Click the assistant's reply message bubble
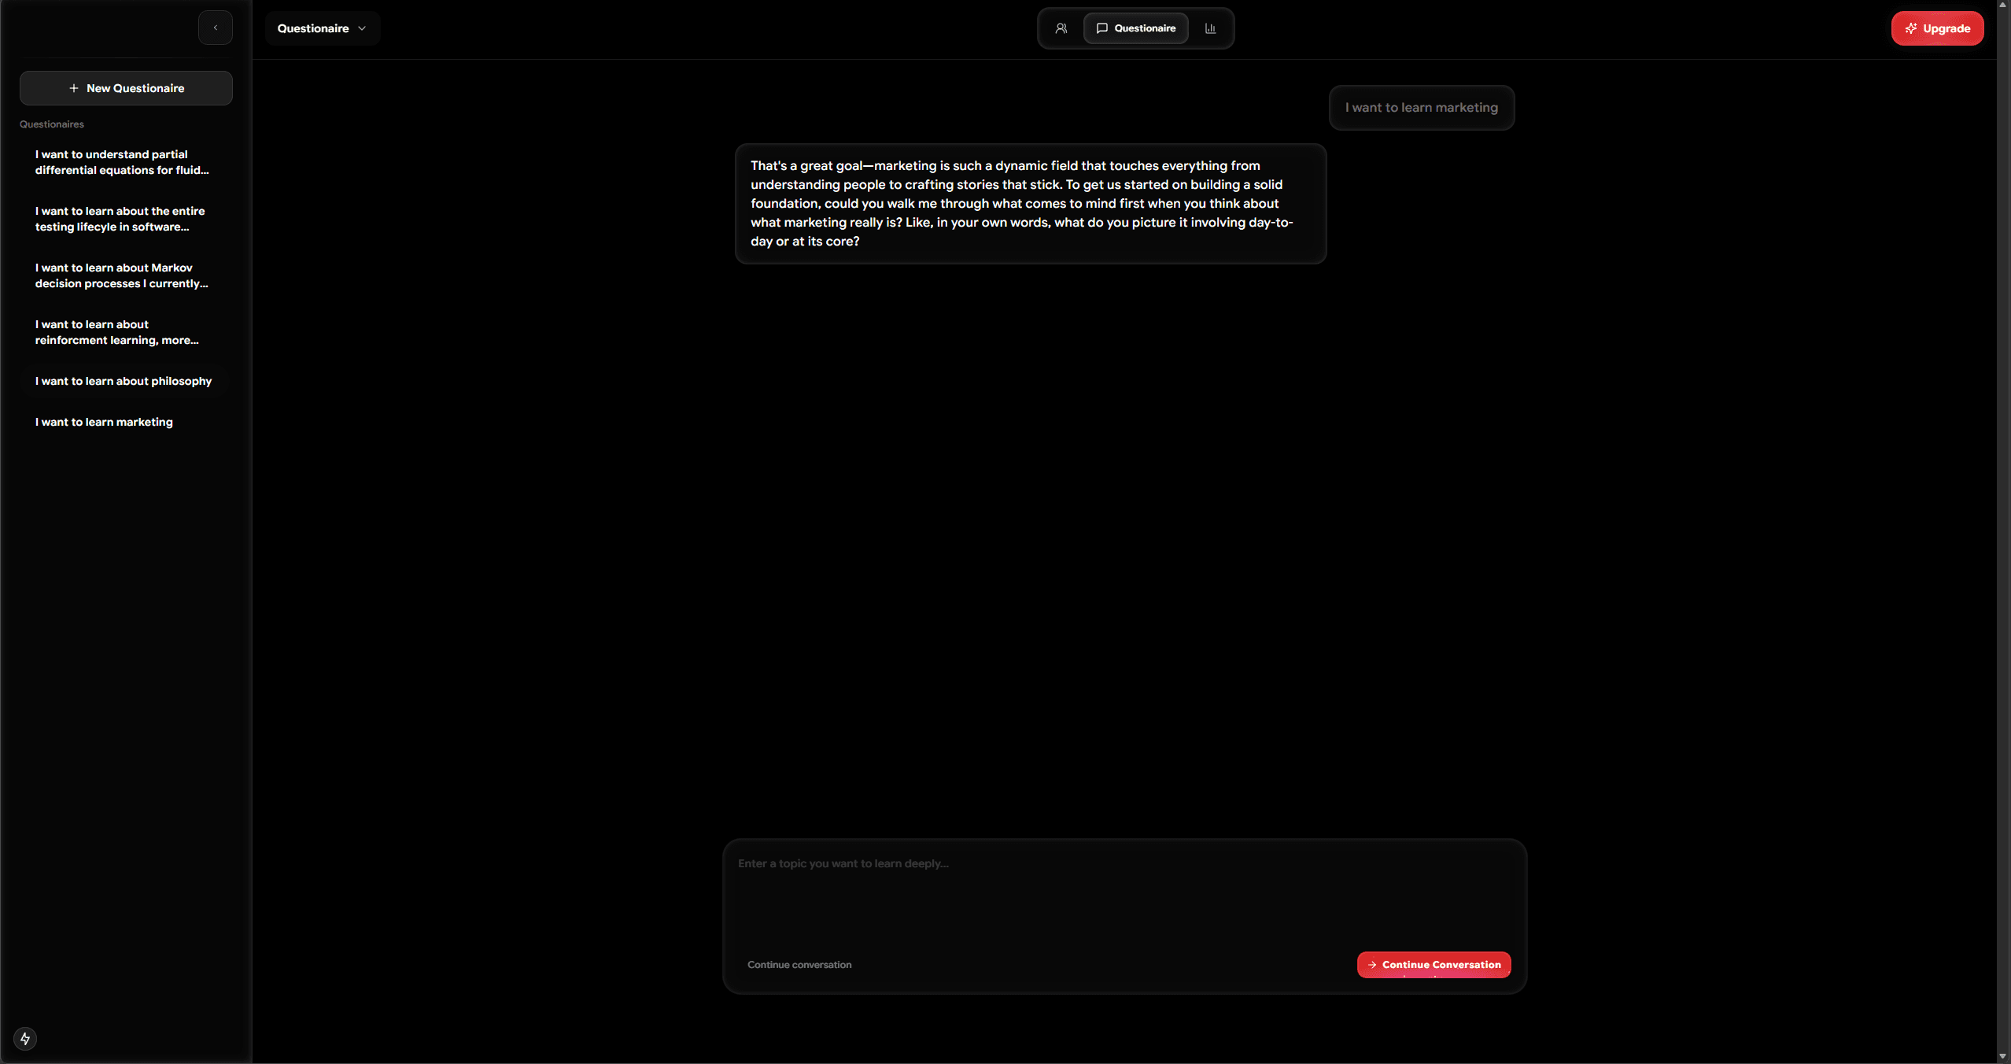Screen dimensions: 2011x1064 pyautogui.click(x=1030, y=203)
